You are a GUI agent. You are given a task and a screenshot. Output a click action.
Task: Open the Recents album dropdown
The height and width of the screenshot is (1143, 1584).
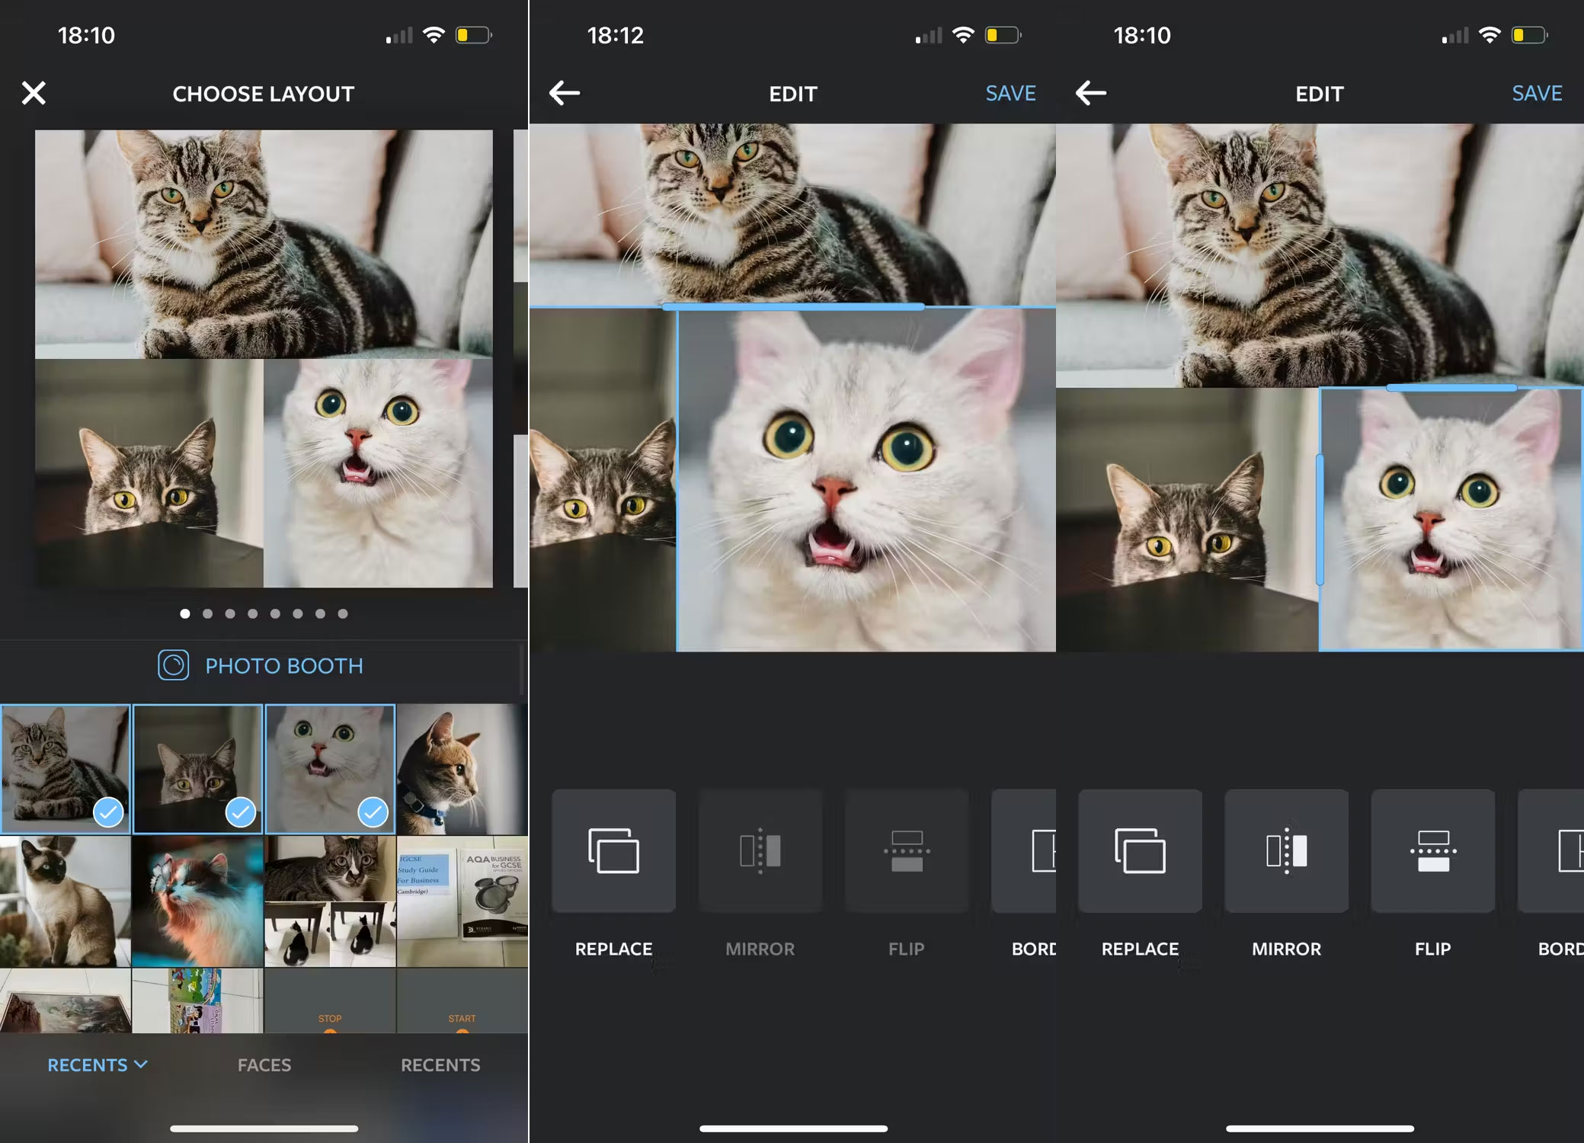[98, 1065]
